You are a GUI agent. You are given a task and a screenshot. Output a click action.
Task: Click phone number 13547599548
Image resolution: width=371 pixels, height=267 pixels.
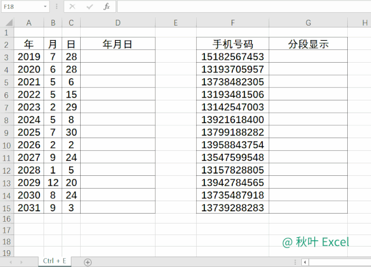(x=233, y=157)
